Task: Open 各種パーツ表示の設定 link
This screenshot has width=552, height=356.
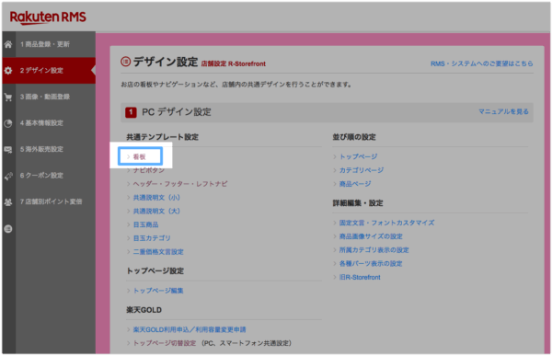Action: point(371,264)
